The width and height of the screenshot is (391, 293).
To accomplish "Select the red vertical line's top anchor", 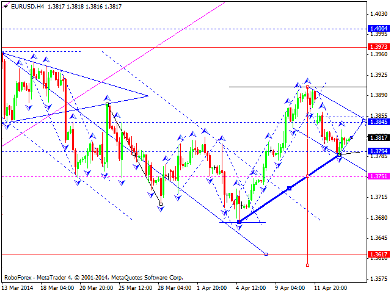I will click(307, 87).
